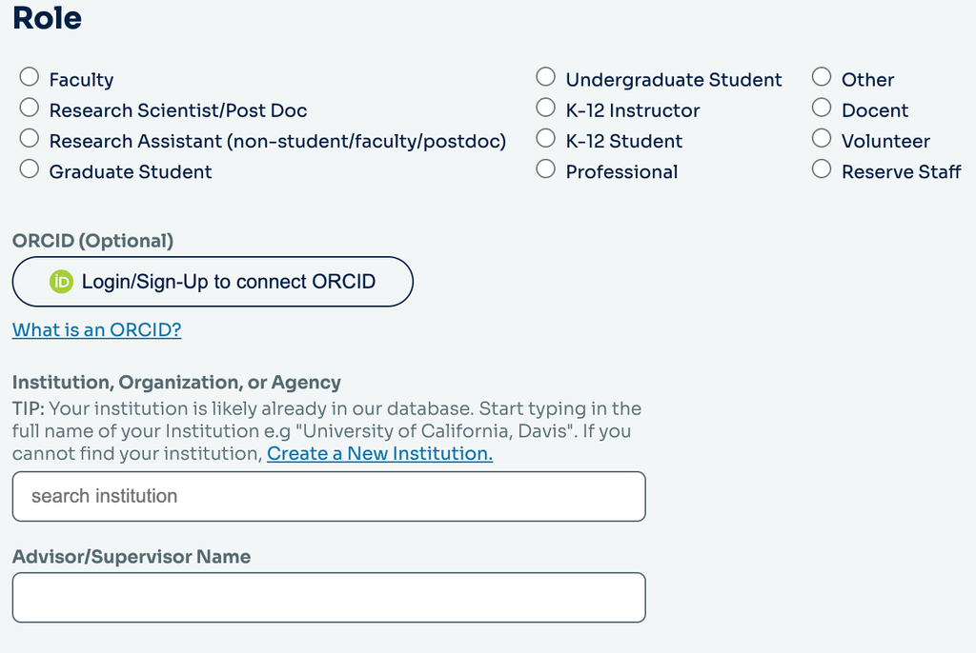Screen dimensions: 976x653
Task: Click the Faculty label text
Action: click(82, 80)
